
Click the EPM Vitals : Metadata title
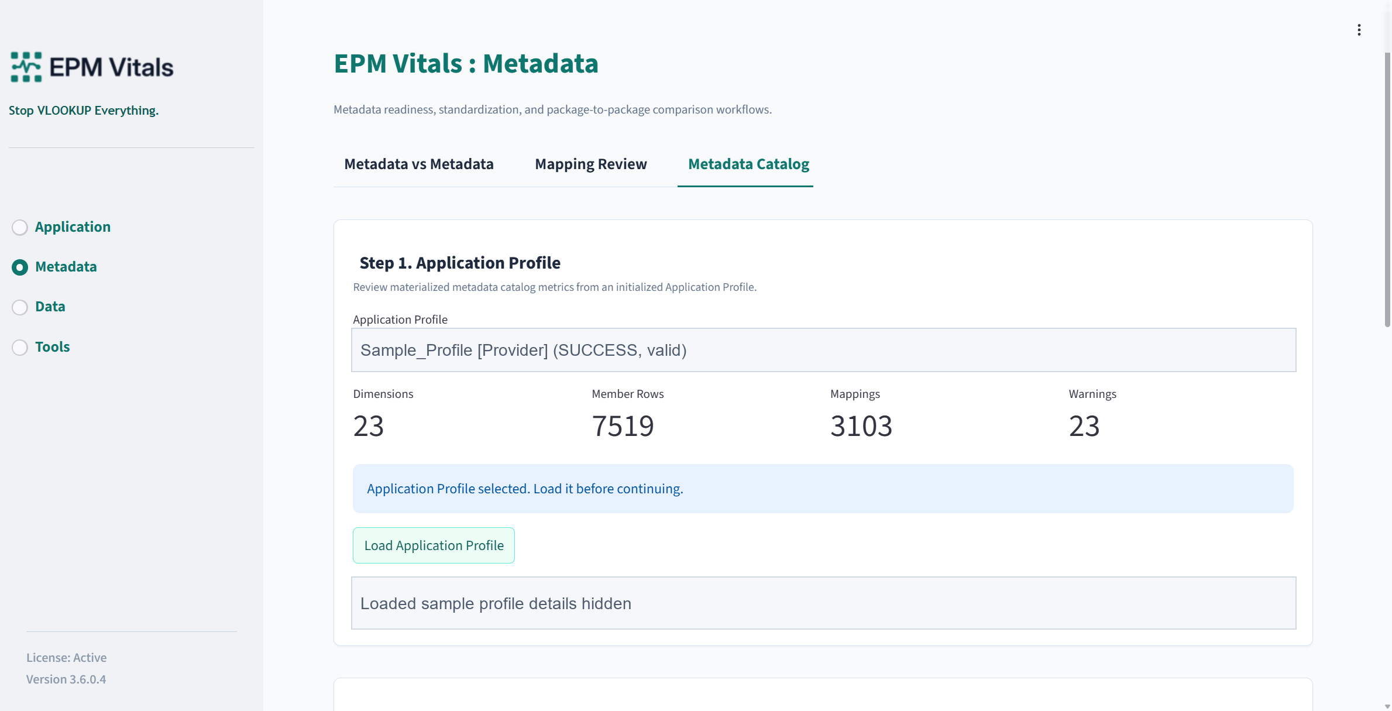click(x=466, y=64)
